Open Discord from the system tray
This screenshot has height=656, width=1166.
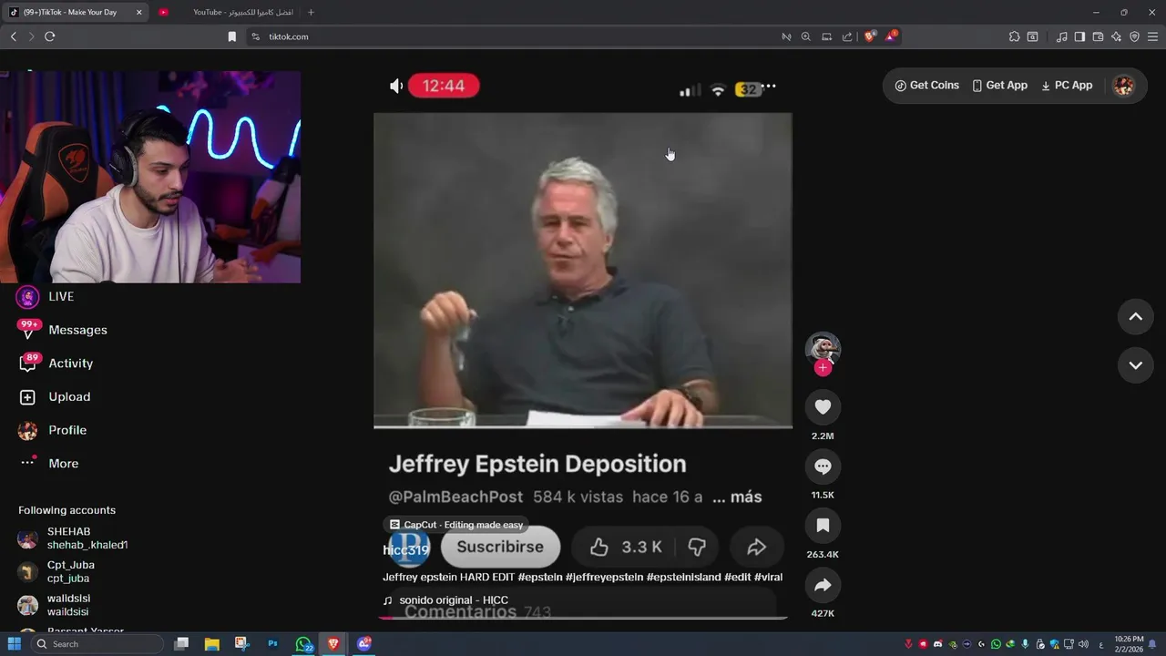pos(937,644)
